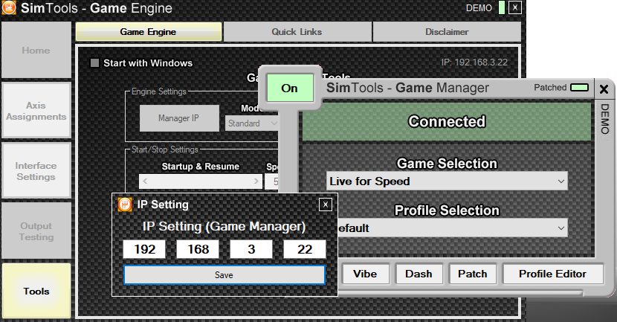Image resolution: width=617 pixels, height=322 pixels.
Task: Save the IP setting
Action: (224, 274)
